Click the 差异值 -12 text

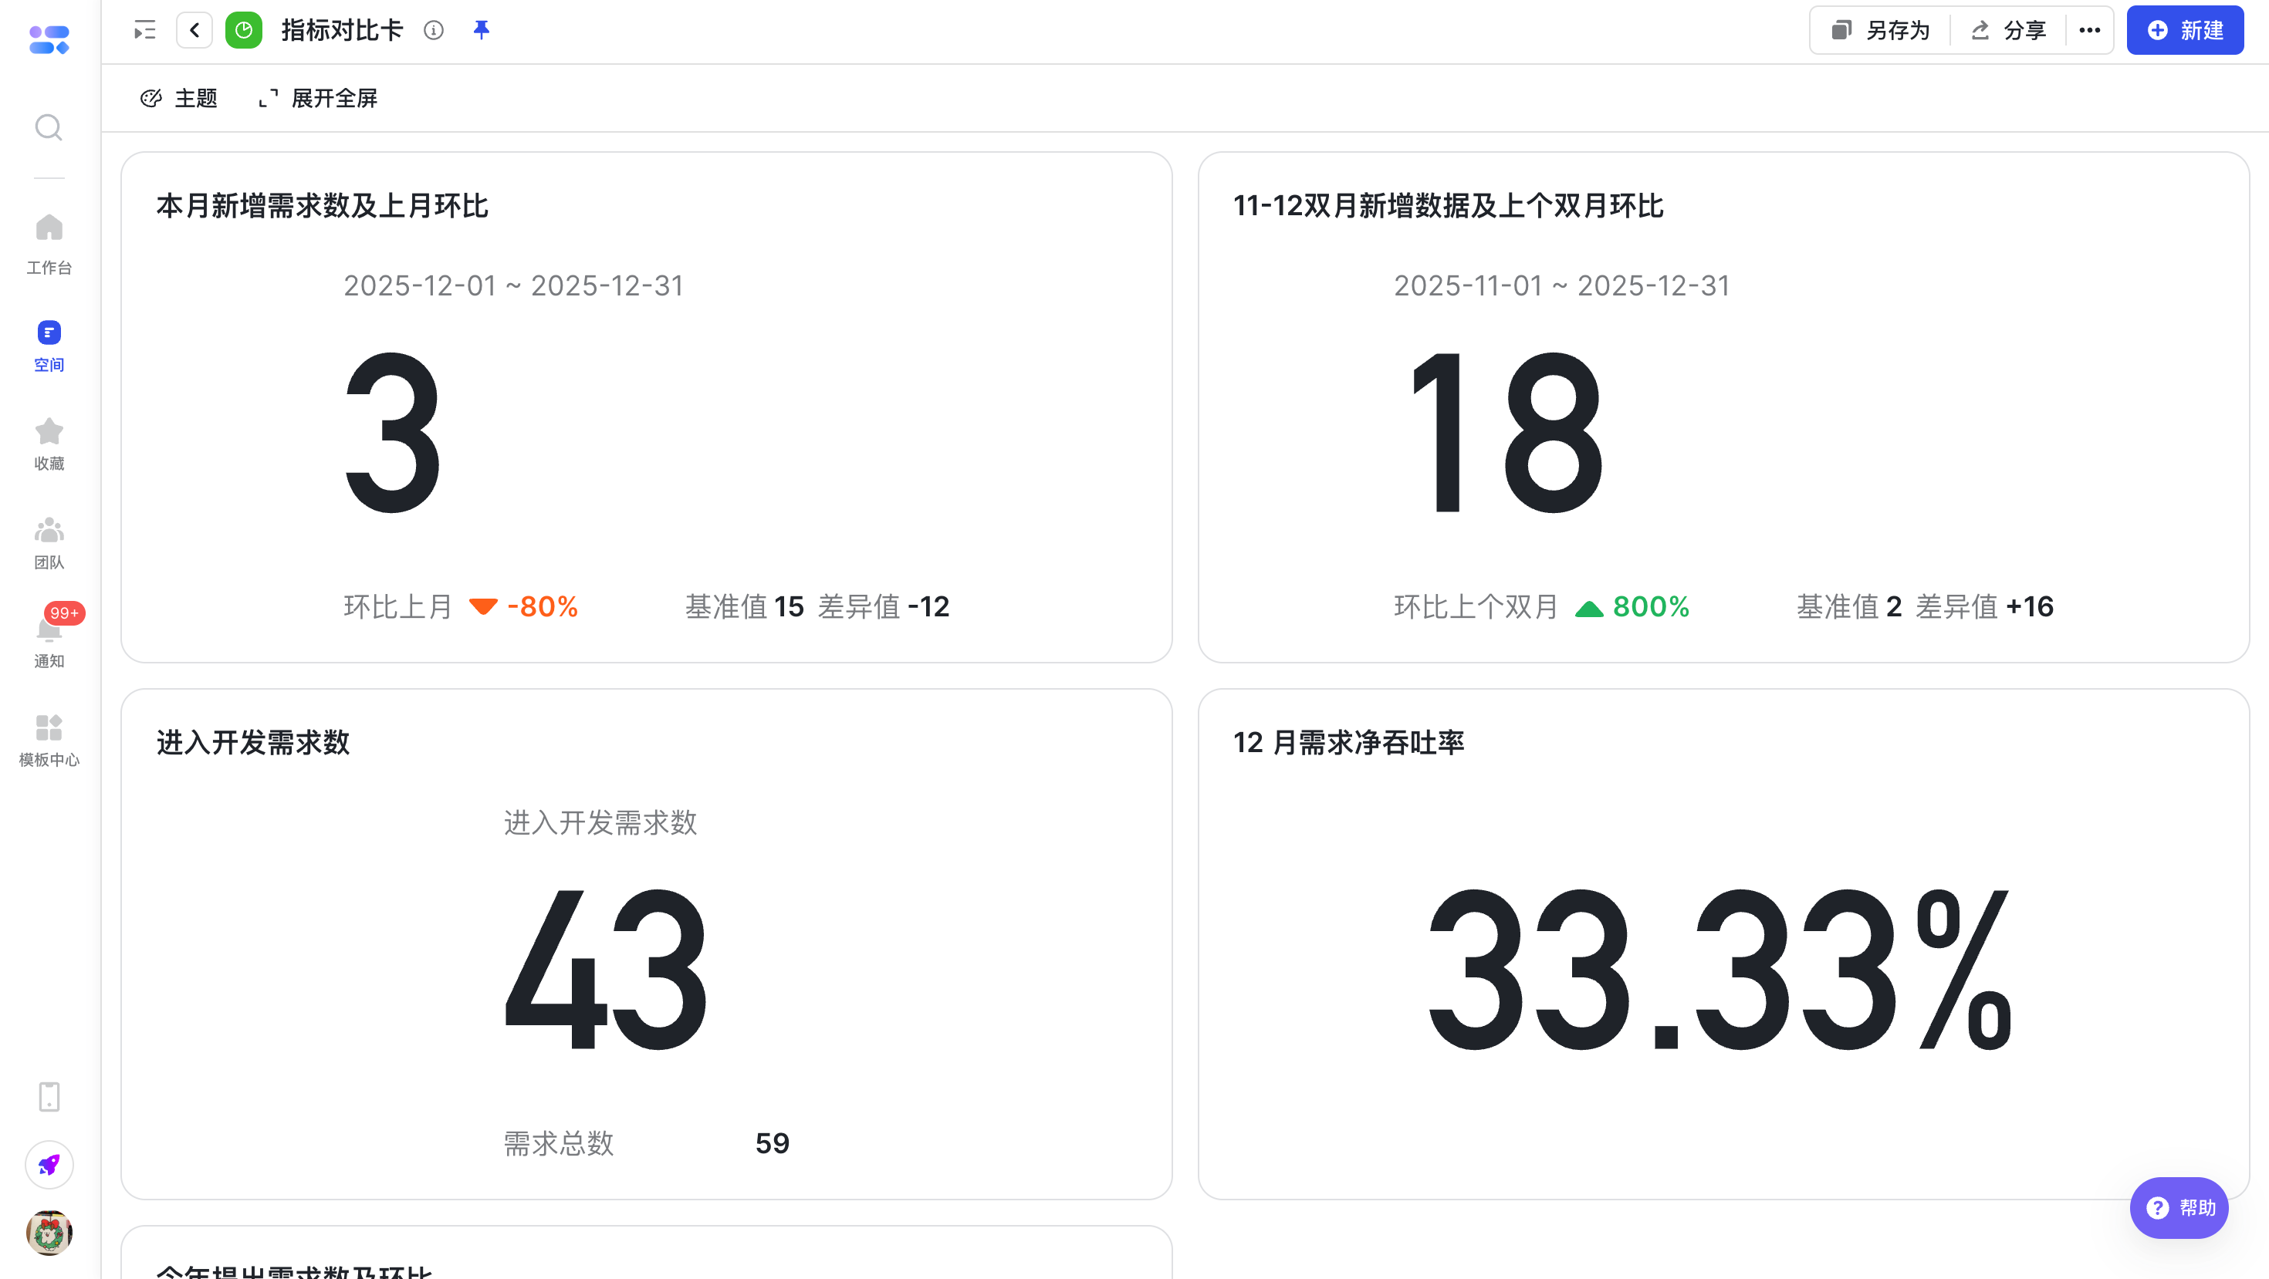pos(884,606)
